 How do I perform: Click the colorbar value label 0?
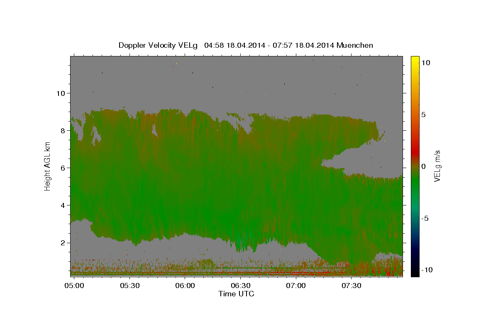click(424, 166)
